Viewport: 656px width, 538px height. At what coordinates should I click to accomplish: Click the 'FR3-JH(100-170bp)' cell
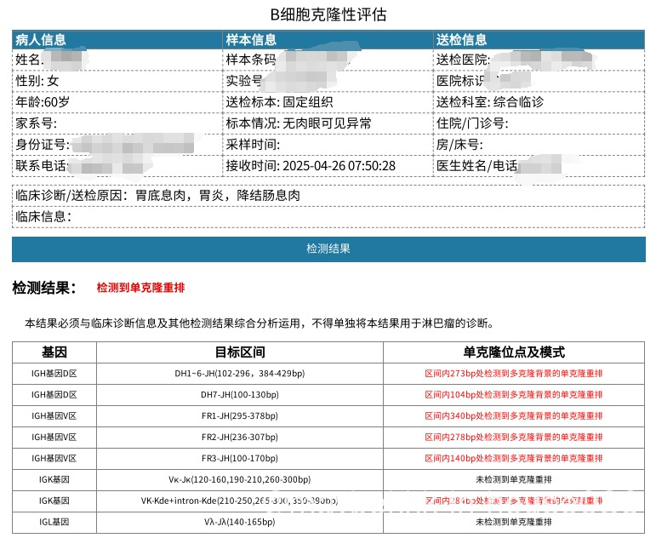click(240, 459)
